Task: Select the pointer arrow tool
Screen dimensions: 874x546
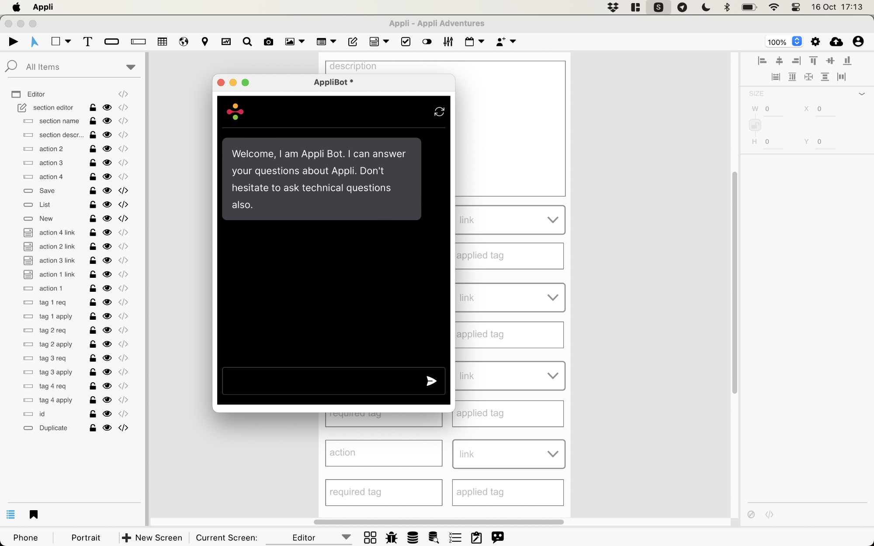Action: tap(35, 41)
